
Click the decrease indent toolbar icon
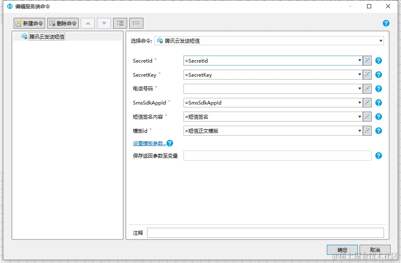coord(136,23)
